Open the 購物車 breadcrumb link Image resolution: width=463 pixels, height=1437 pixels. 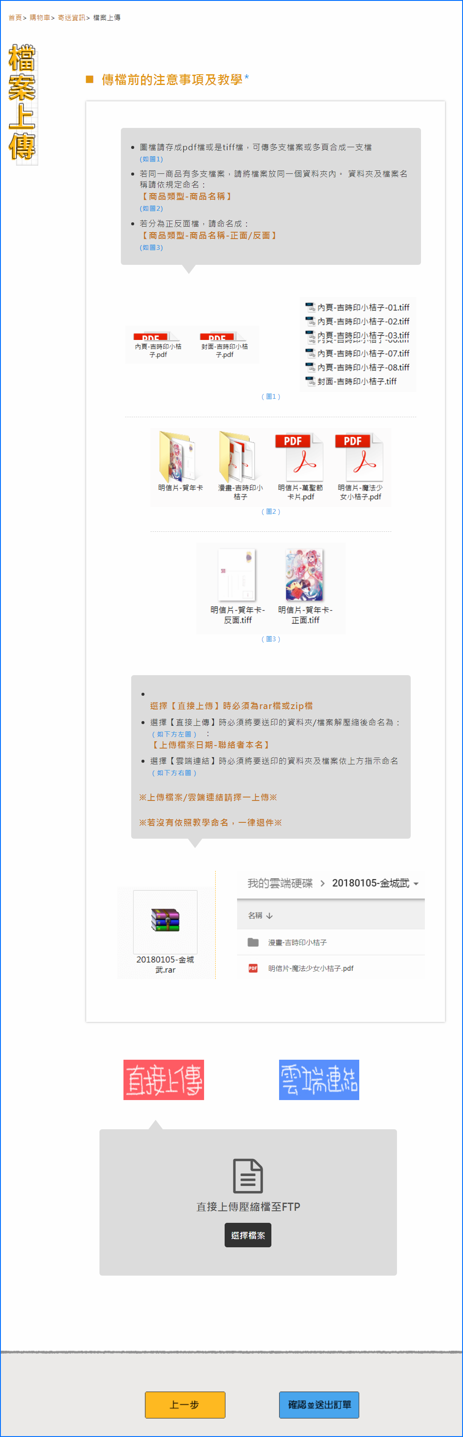39,18
